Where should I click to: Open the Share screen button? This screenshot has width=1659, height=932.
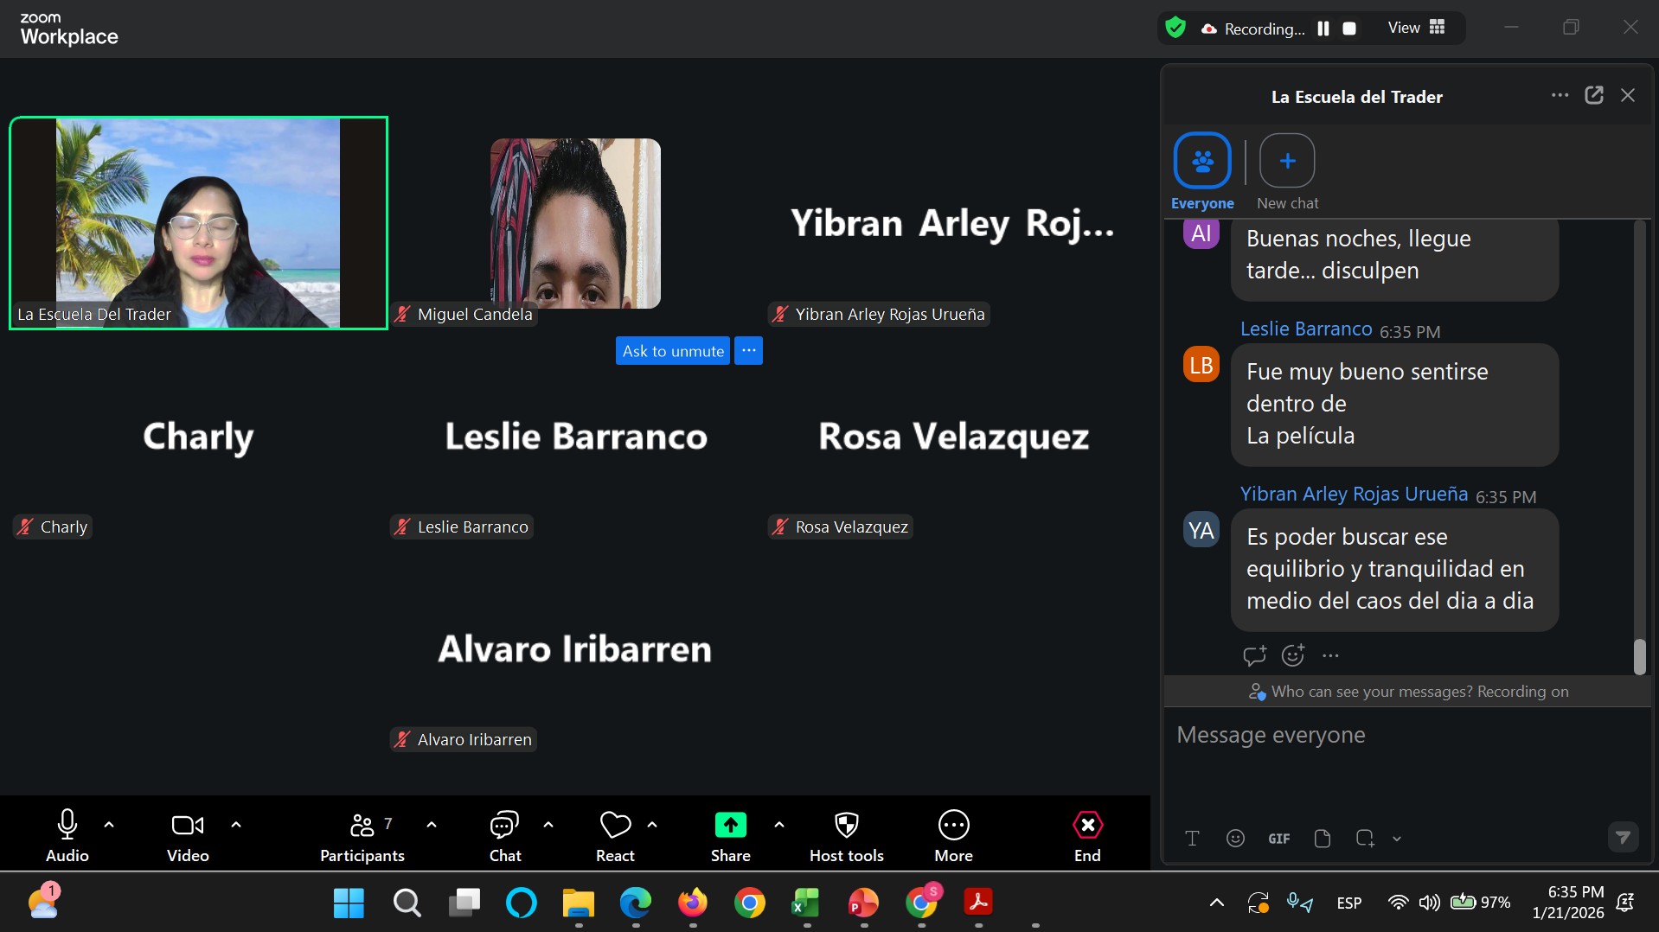[730, 835]
